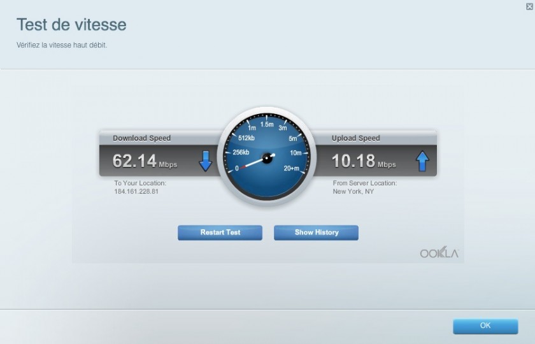Click the blue download arrow icon
Image resolution: width=535 pixels, height=344 pixels.
tap(205, 161)
